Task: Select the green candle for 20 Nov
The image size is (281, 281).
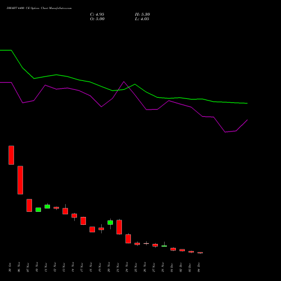Action: point(110,223)
